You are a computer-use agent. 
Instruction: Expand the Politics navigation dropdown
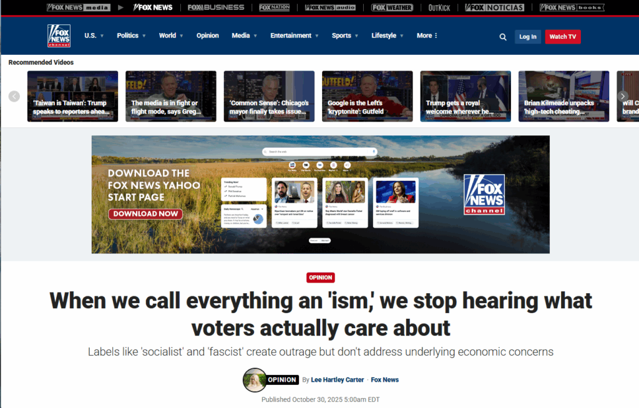tap(131, 36)
